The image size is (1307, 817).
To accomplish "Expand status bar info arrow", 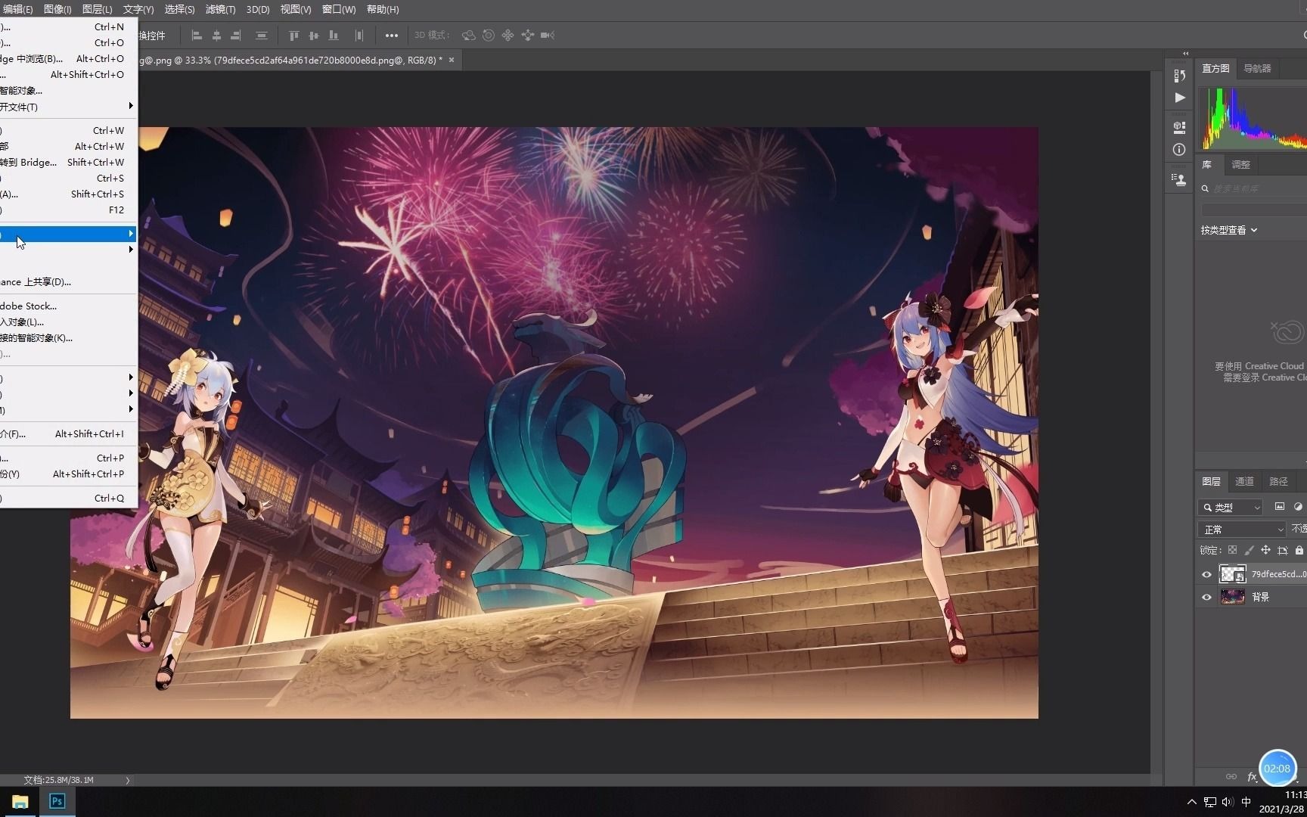I will pos(127,780).
